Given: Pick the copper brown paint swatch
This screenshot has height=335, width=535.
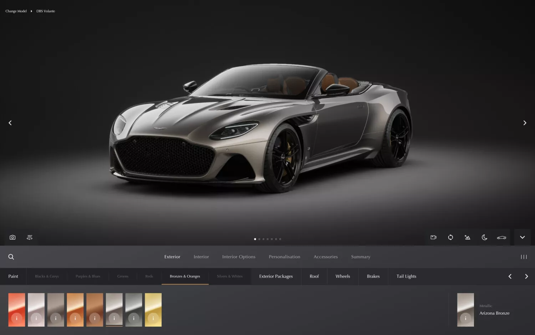Looking at the screenshot, I should pos(95,310).
